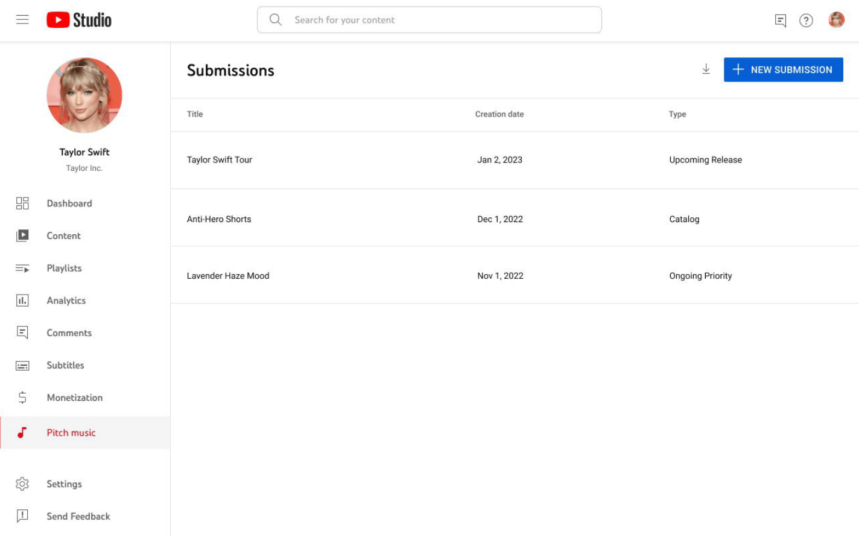Click the Ongoing Priority type cell

click(x=700, y=276)
